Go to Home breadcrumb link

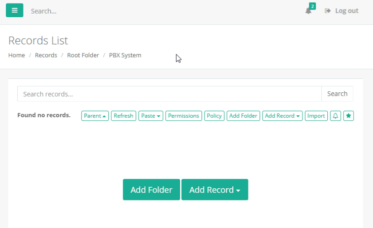pyautogui.click(x=16, y=55)
